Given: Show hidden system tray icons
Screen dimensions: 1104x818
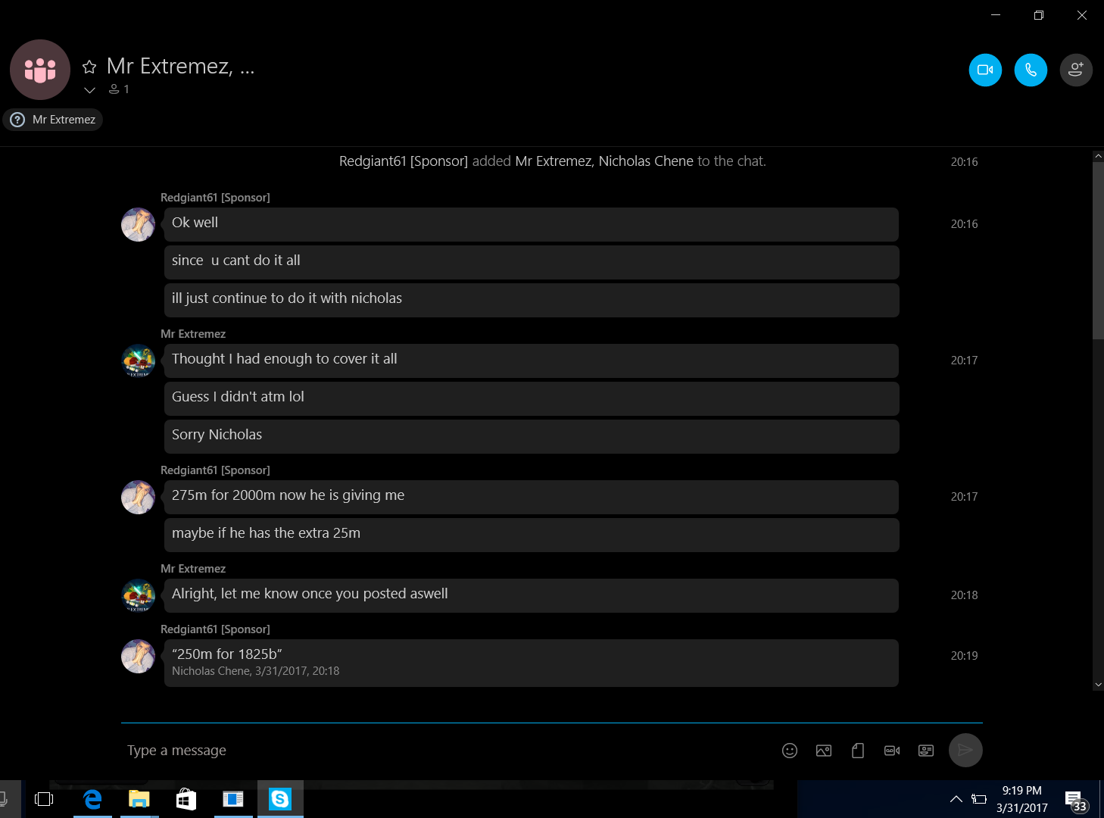Looking at the screenshot, I should coord(956,799).
